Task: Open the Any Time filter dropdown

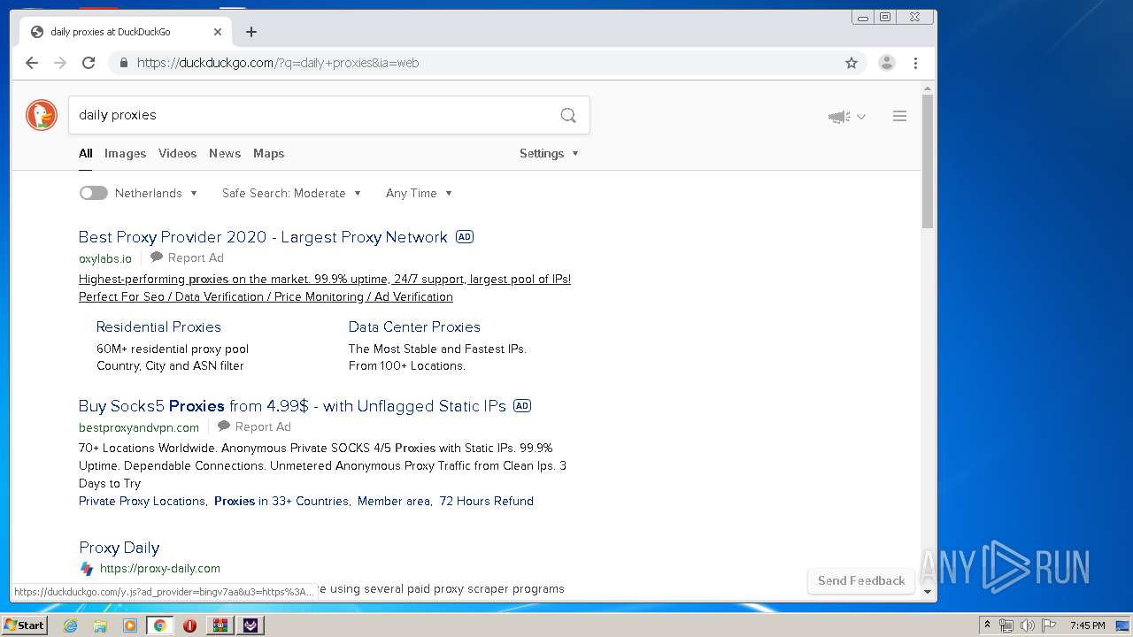Action: (419, 193)
